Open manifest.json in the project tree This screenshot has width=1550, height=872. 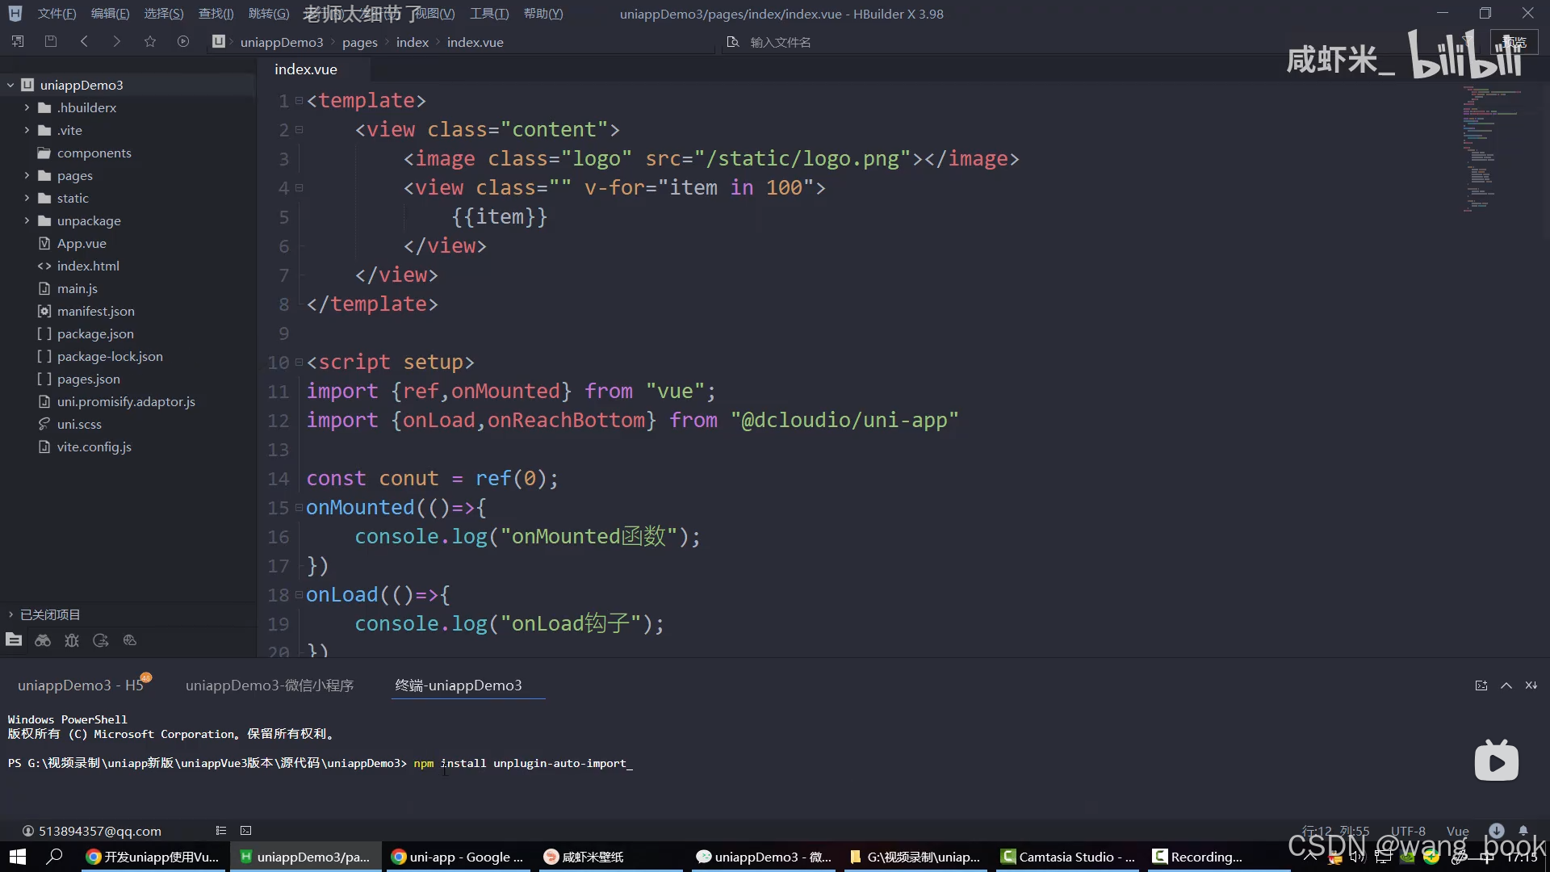[x=96, y=311]
